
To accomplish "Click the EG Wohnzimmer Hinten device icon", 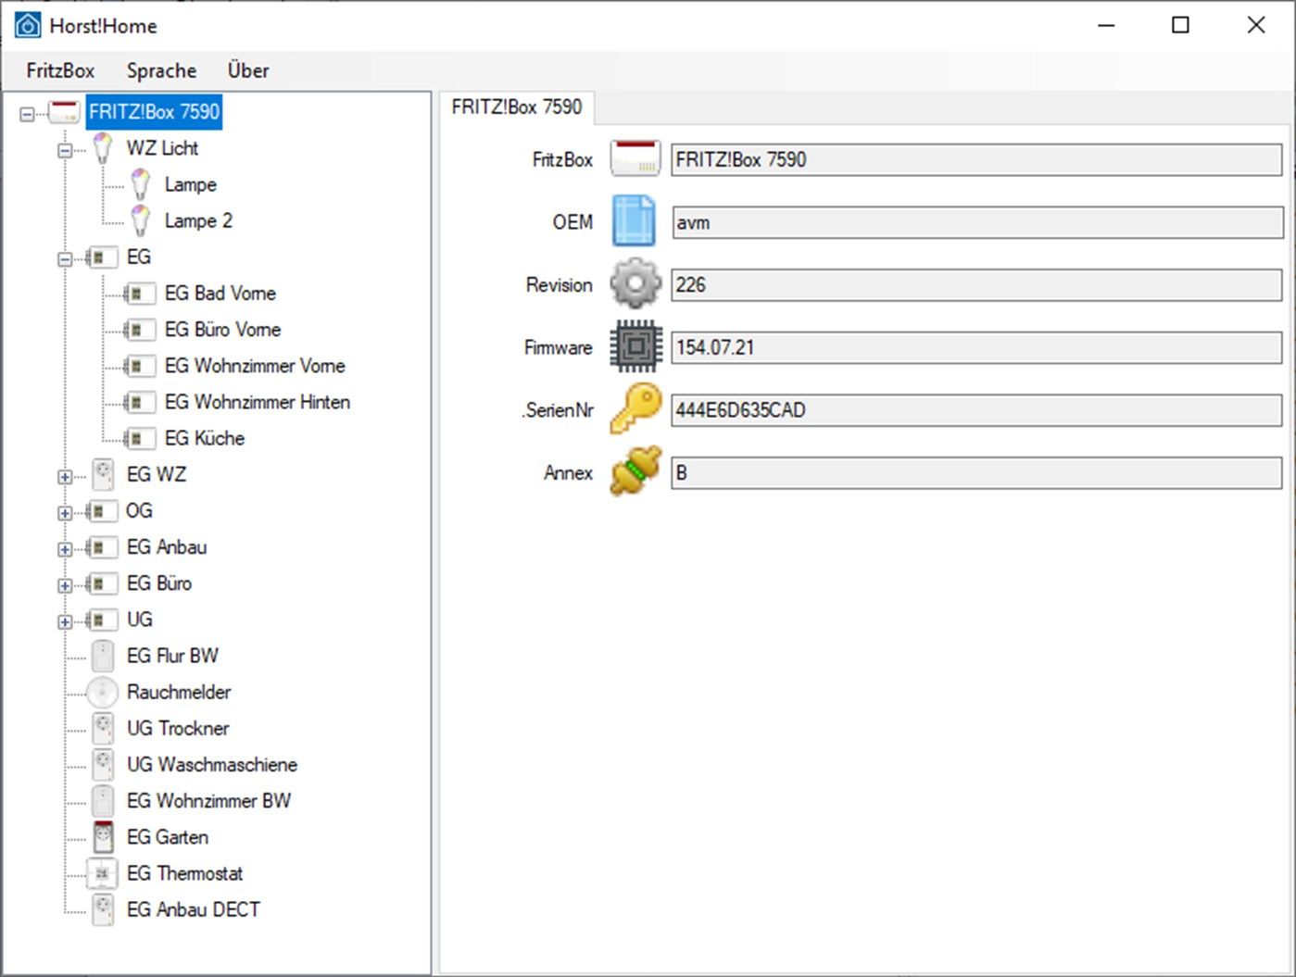I will [x=139, y=402].
